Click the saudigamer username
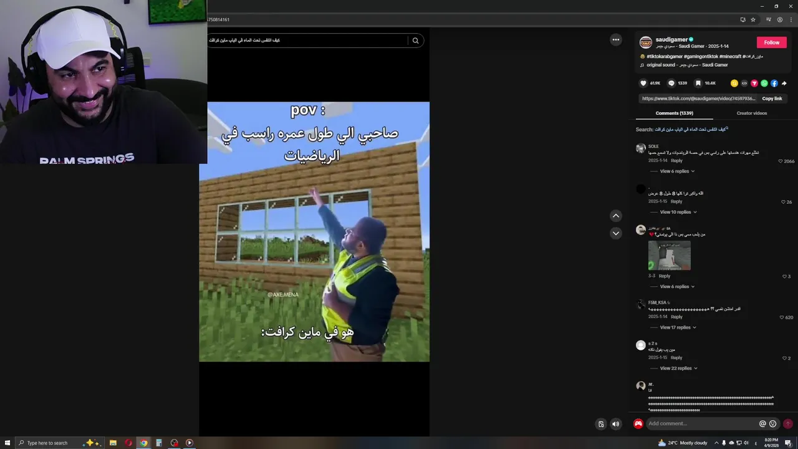The width and height of the screenshot is (798, 449). pos(670,40)
